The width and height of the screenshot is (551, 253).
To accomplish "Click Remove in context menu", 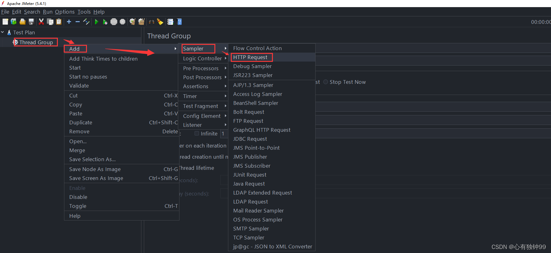I will pyautogui.click(x=122, y=131).
